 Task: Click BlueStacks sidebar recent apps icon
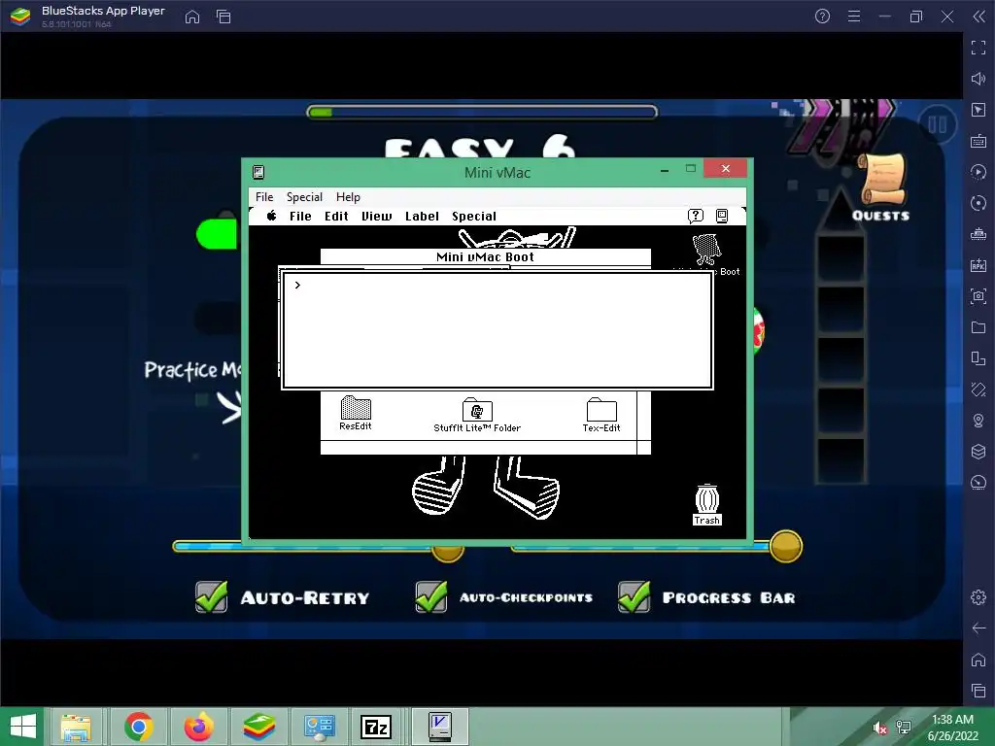[978, 691]
